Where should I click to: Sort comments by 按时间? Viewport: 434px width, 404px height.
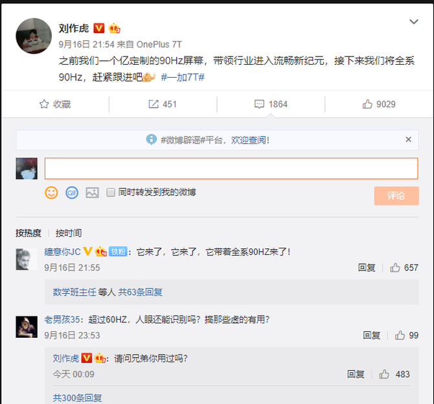pyautogui.click(x=69, y=233)
